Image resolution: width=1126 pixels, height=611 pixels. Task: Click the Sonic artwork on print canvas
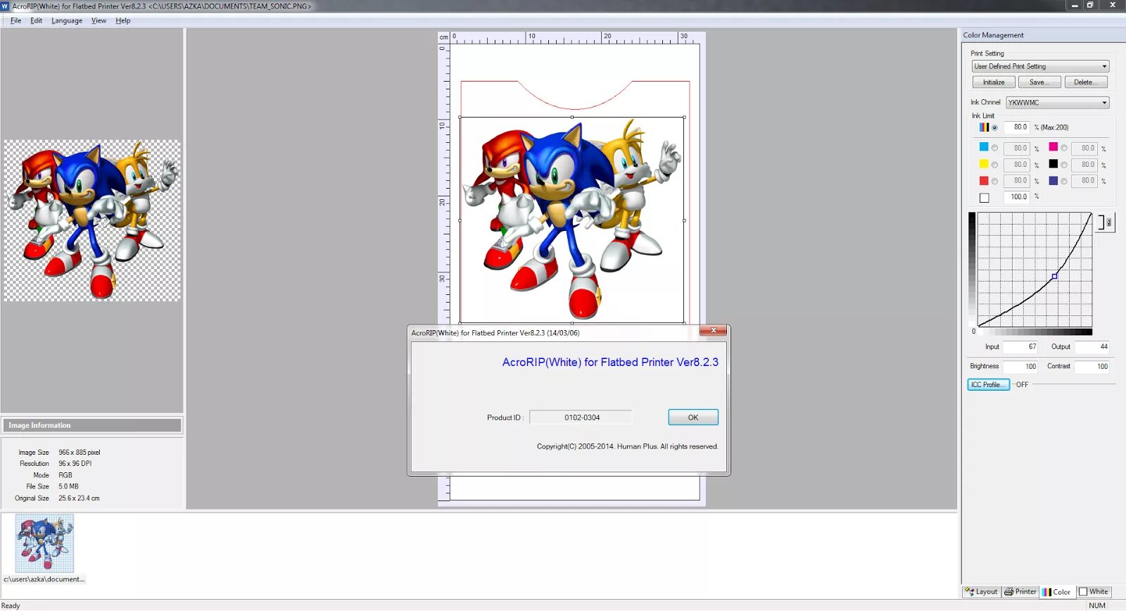[571, 220]
